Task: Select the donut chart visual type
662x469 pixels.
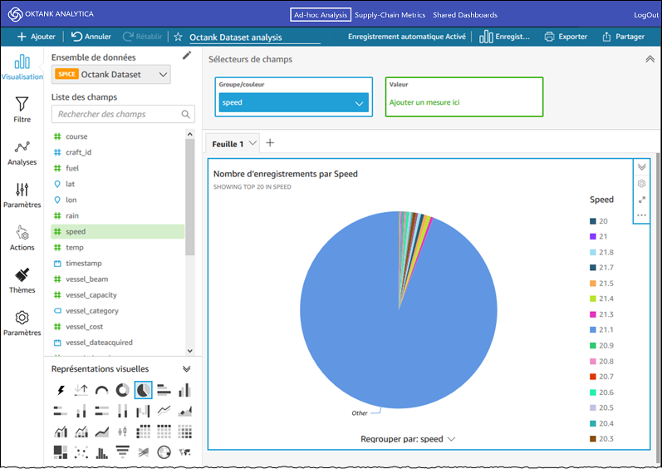Action: tap(122, 390)
